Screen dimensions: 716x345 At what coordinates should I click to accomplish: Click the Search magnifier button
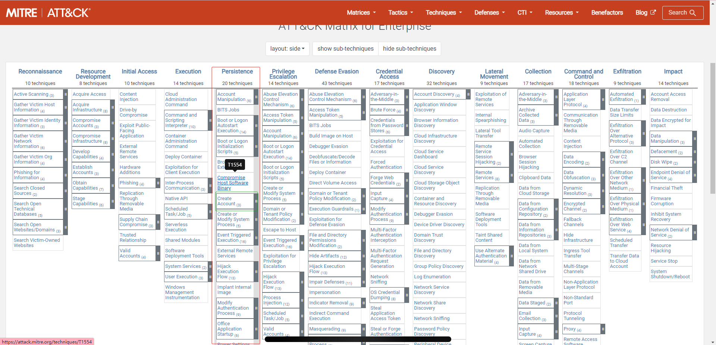682,13
